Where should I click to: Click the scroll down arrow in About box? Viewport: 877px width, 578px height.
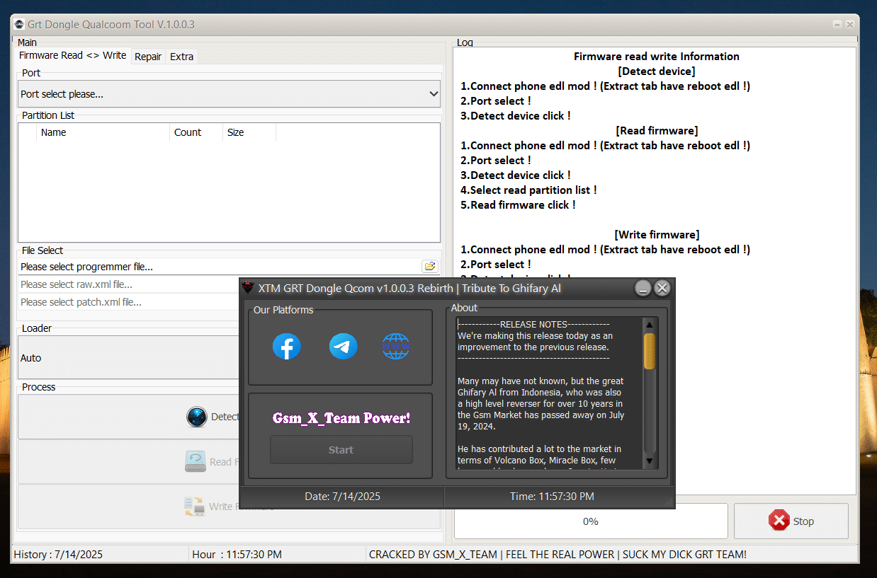point(649,461)
